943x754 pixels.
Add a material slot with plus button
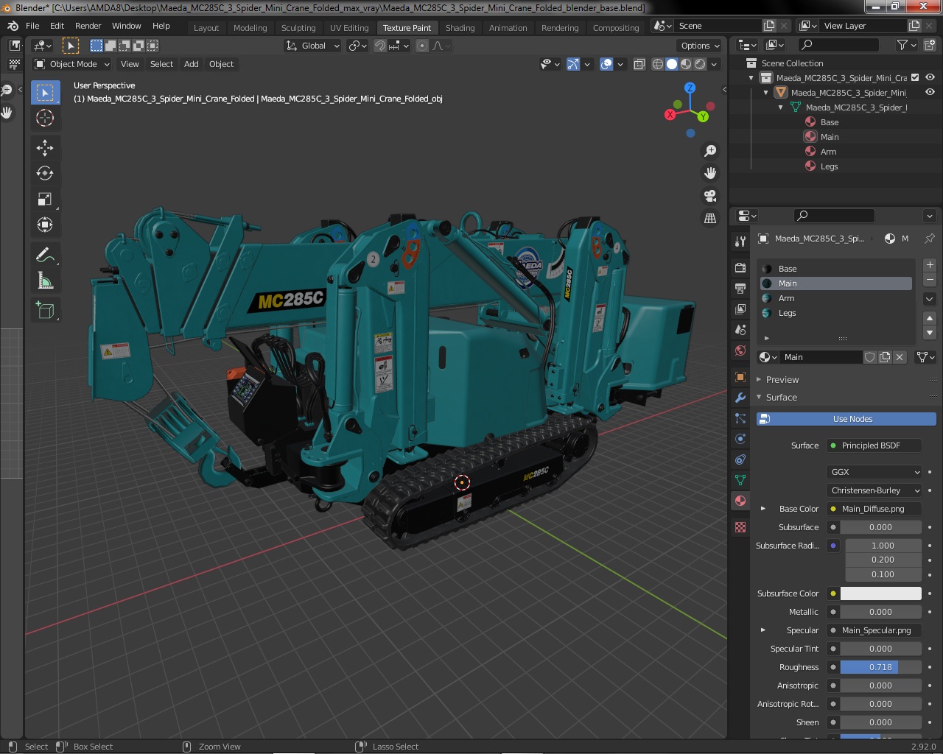pyautogui.click(x=930, y=265)
